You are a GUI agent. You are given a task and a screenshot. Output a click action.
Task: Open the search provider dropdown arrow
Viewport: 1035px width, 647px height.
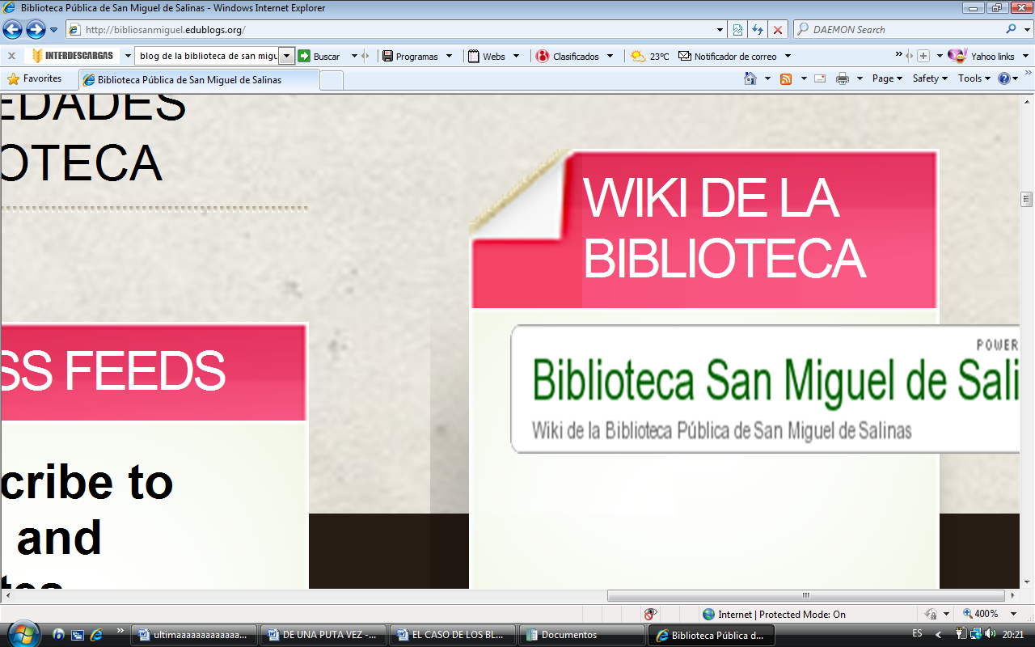coord(1026,29)
